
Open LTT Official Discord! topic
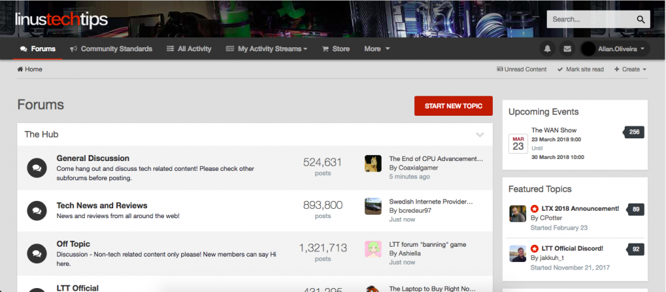573,249
